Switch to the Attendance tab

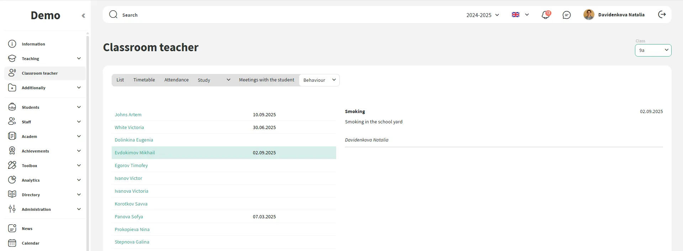pyautogui.click(x=176, y=80)
